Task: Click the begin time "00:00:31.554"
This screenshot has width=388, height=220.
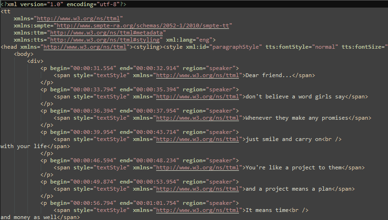Action: coord(93,68)
